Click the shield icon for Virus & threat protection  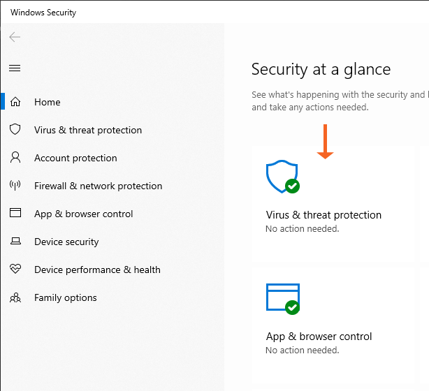tap(15, 130)
